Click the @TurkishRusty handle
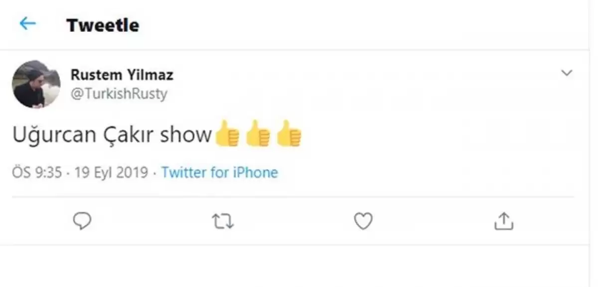 pos(119,94)
